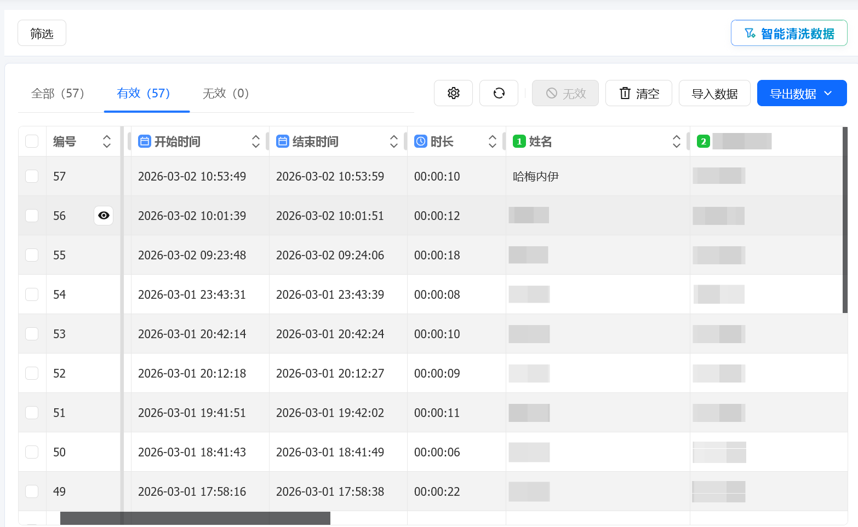This screenshot has width=858, height=527.
Task: Check the checkbox for row 49
Action: coord(32,491)
